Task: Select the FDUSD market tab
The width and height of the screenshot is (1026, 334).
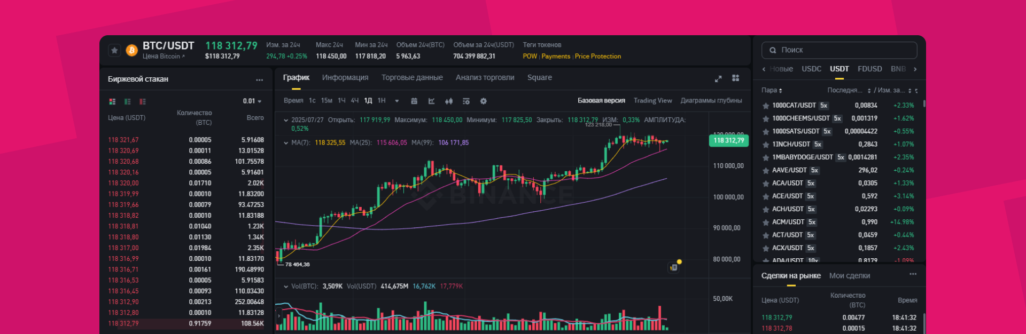Action: click(869, 69)
